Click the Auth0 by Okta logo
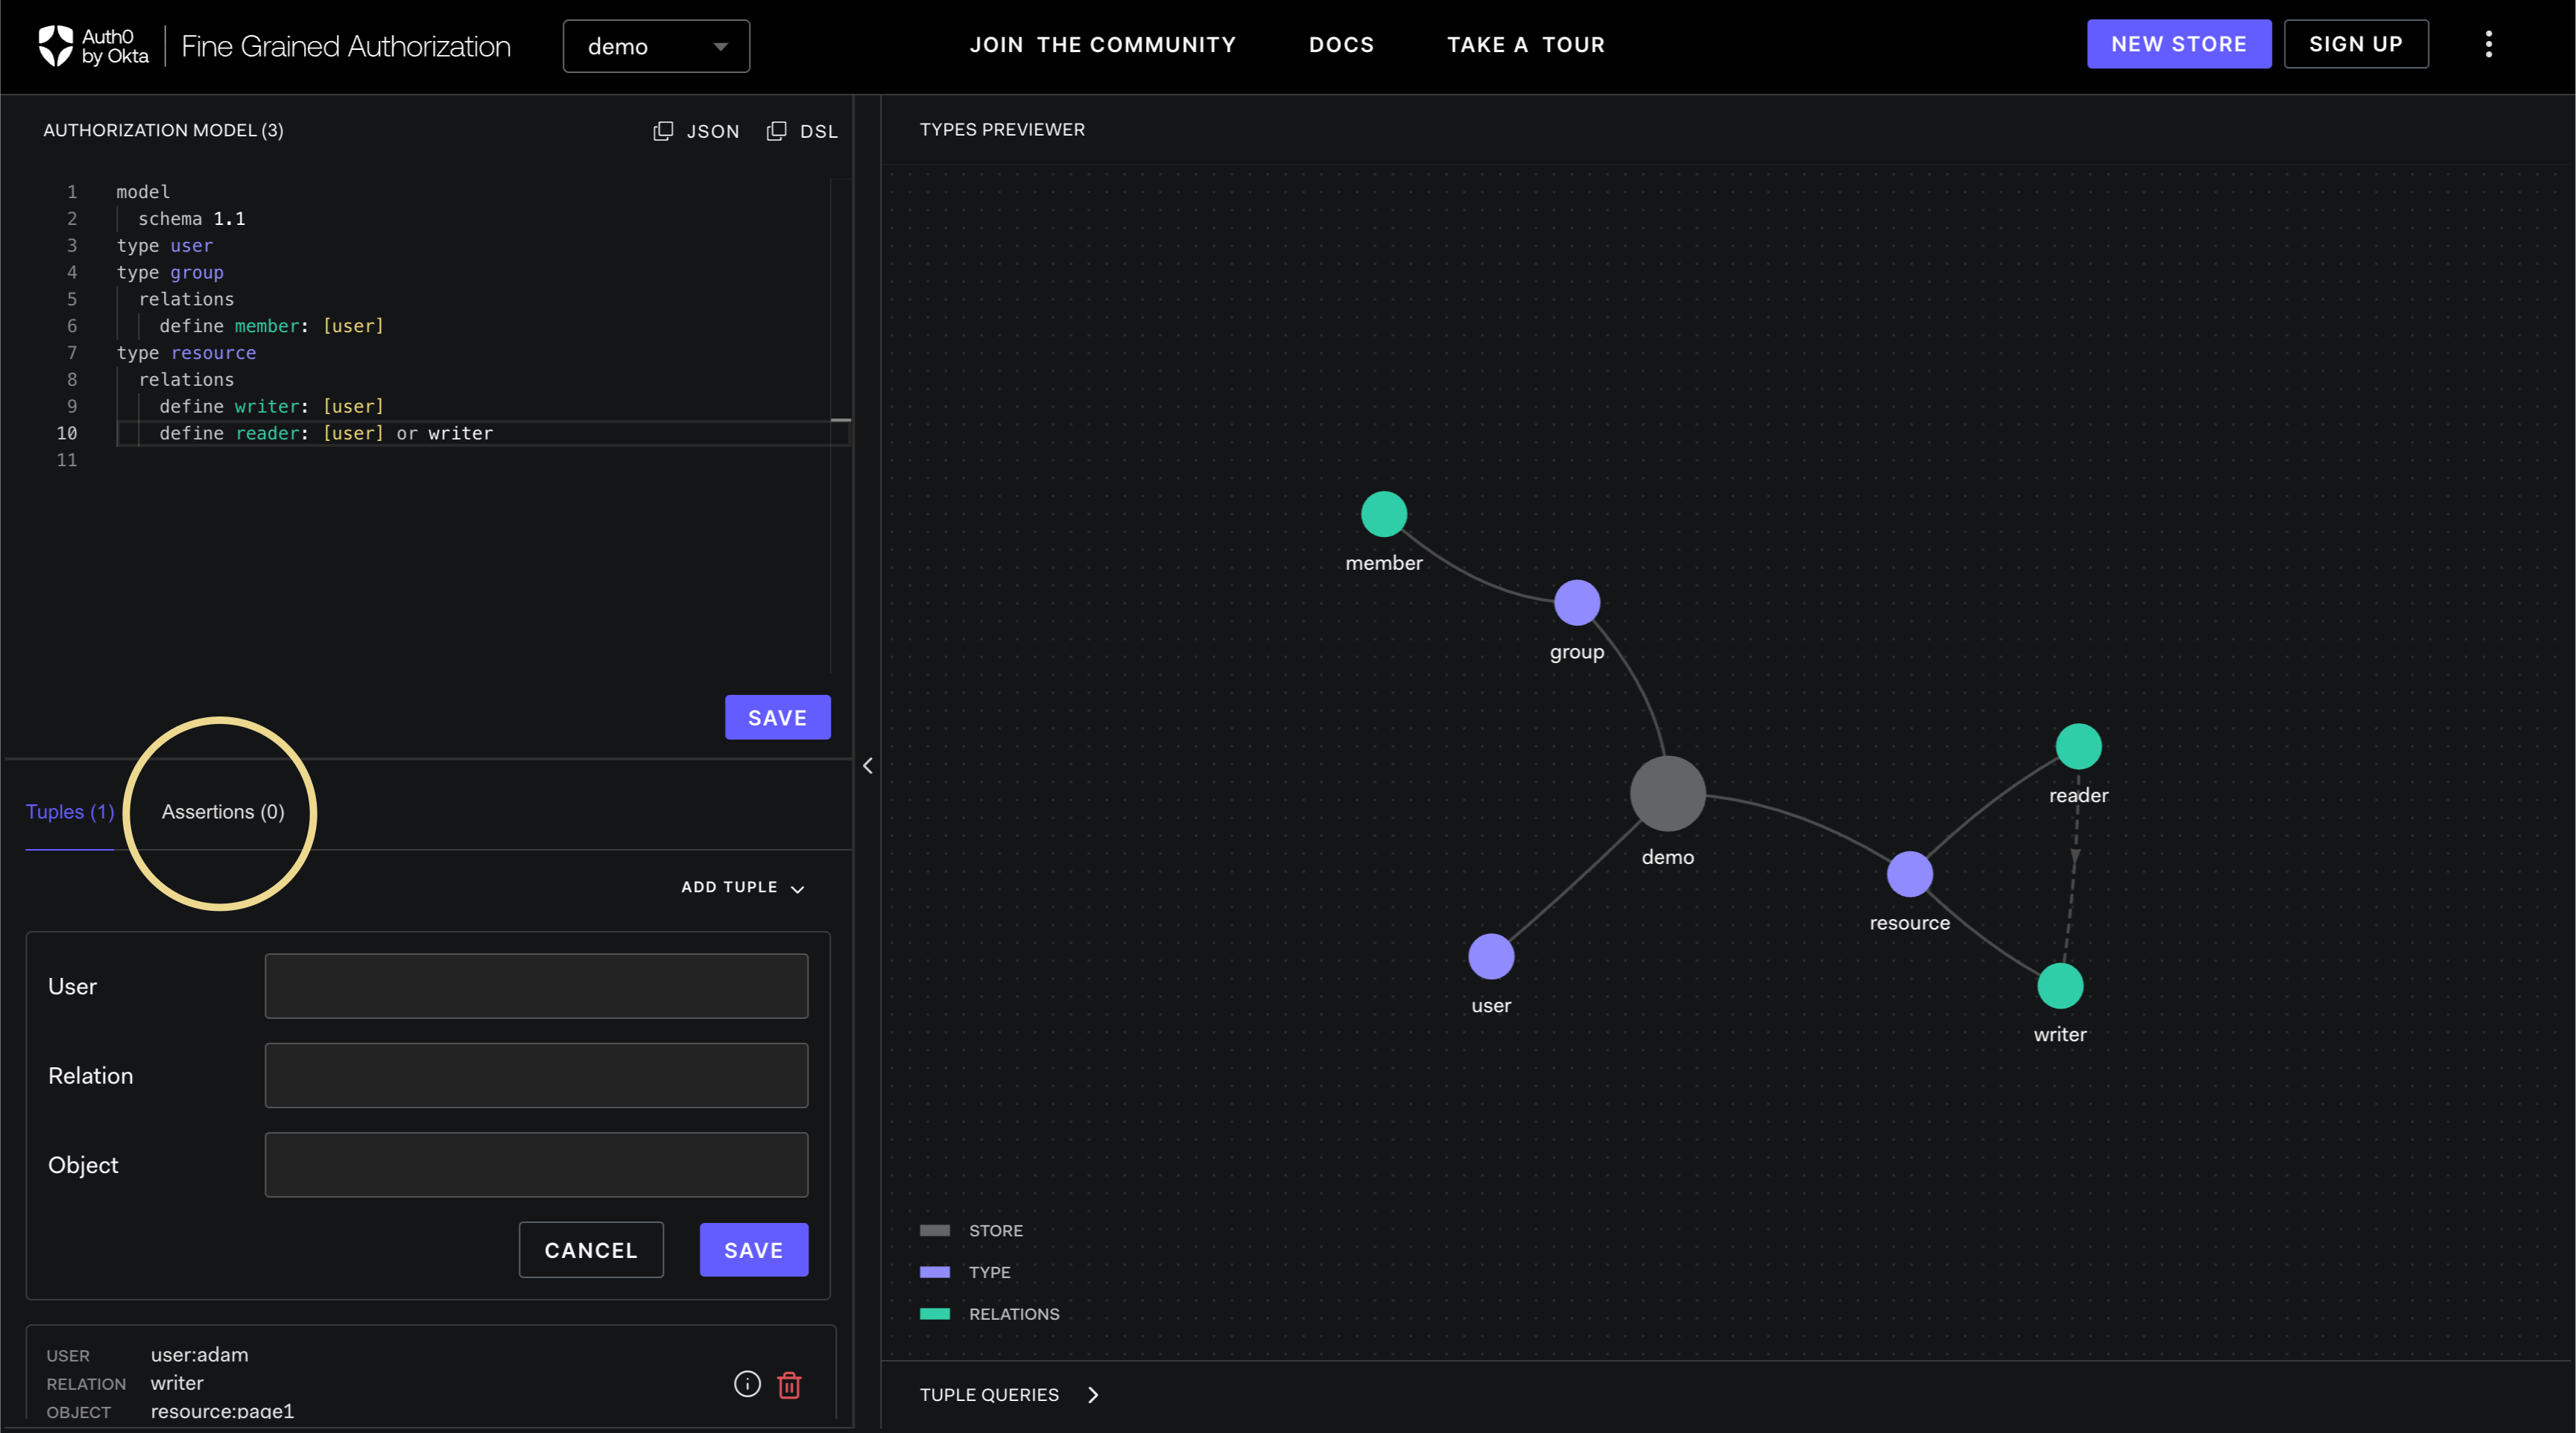 [x=93, y=46]
